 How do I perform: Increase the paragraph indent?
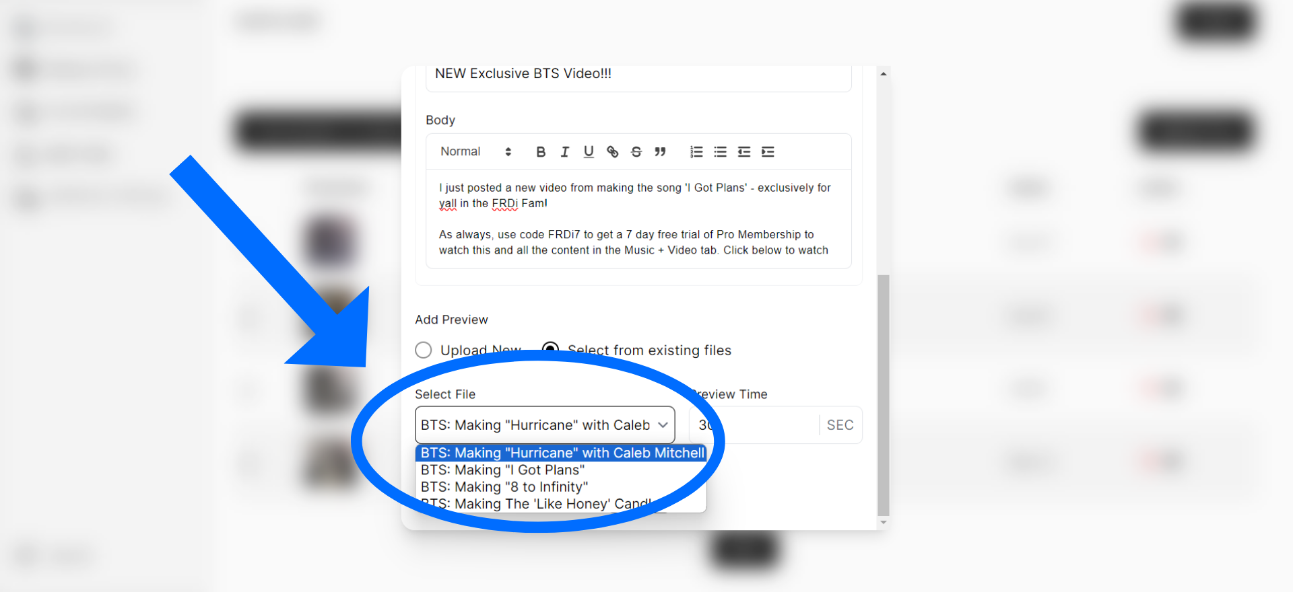[768, 152]
